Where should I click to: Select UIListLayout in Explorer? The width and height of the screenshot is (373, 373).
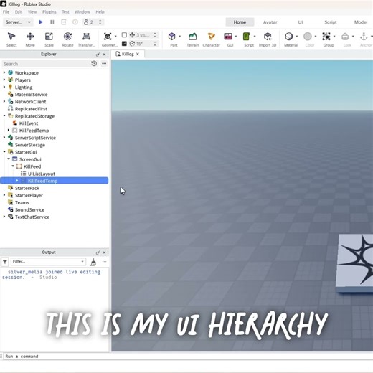[42, 174]
